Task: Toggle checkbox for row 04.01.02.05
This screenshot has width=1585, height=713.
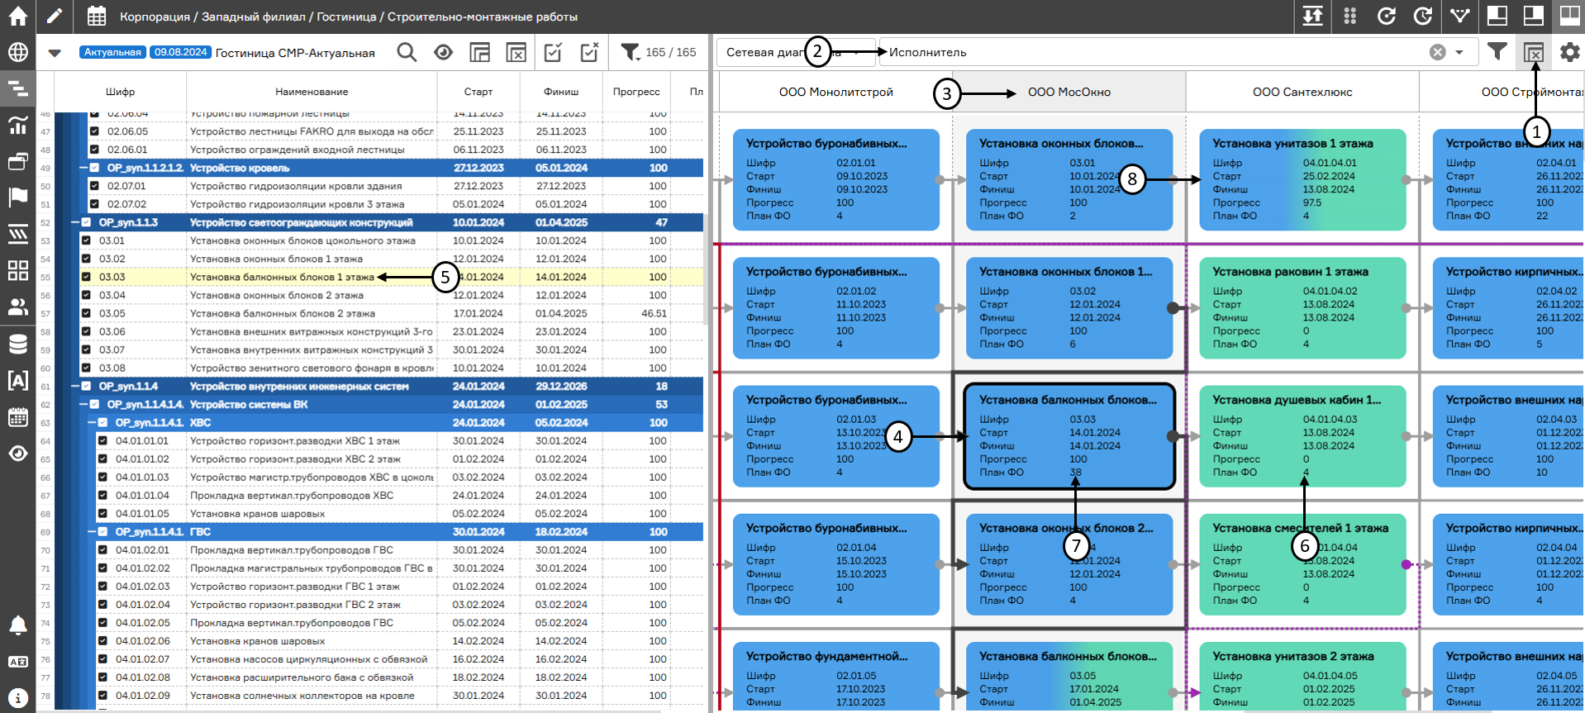Action: 102,623
